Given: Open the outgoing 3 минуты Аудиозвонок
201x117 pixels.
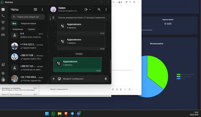Looking at the screenshot, I should [77, 63].
